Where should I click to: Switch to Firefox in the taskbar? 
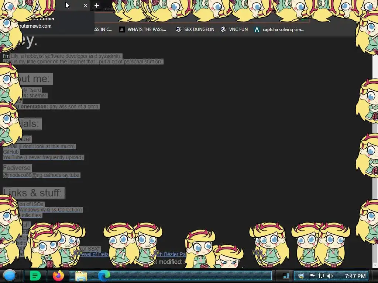[58, 276]
